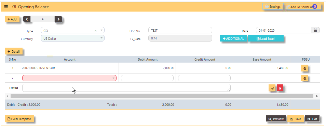
Task: Open PDSU lookup for row 2
Action: pyautogui.click(x=304, y=79)
